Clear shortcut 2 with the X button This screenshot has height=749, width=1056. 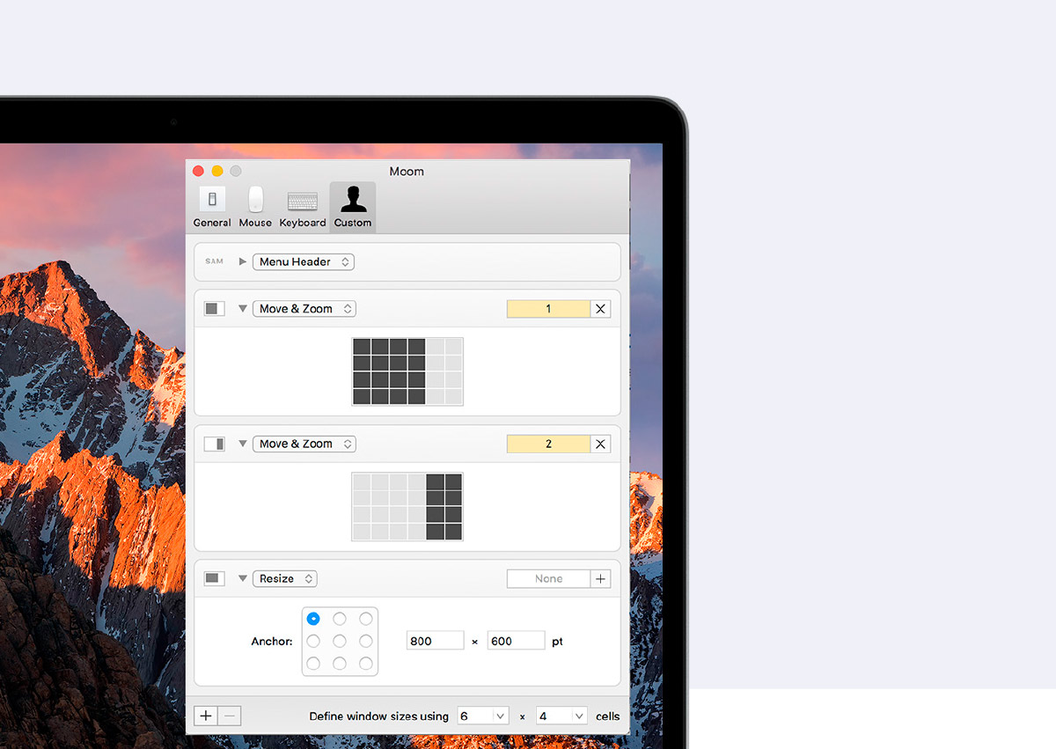tap(601, 444)
